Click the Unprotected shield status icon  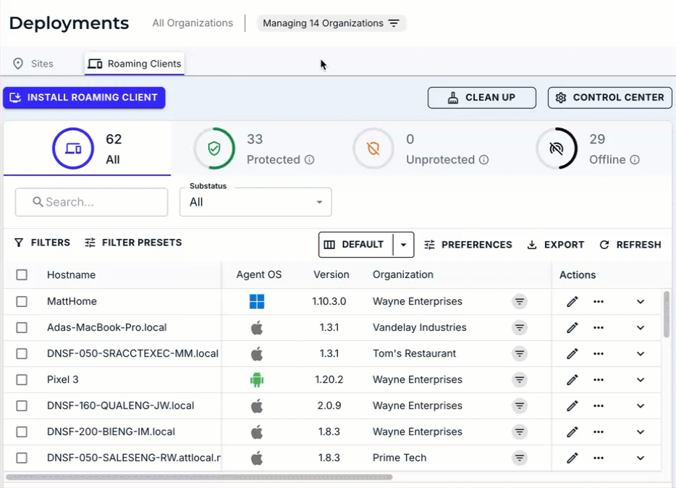click(373, 148)
